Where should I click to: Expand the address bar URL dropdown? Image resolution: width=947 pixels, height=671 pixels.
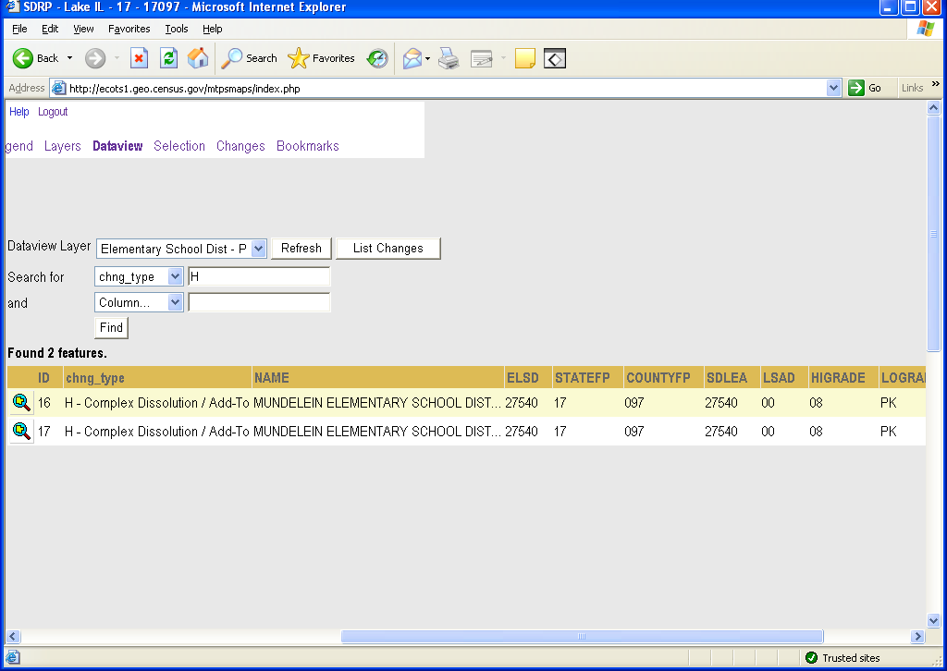pos(833,88)
